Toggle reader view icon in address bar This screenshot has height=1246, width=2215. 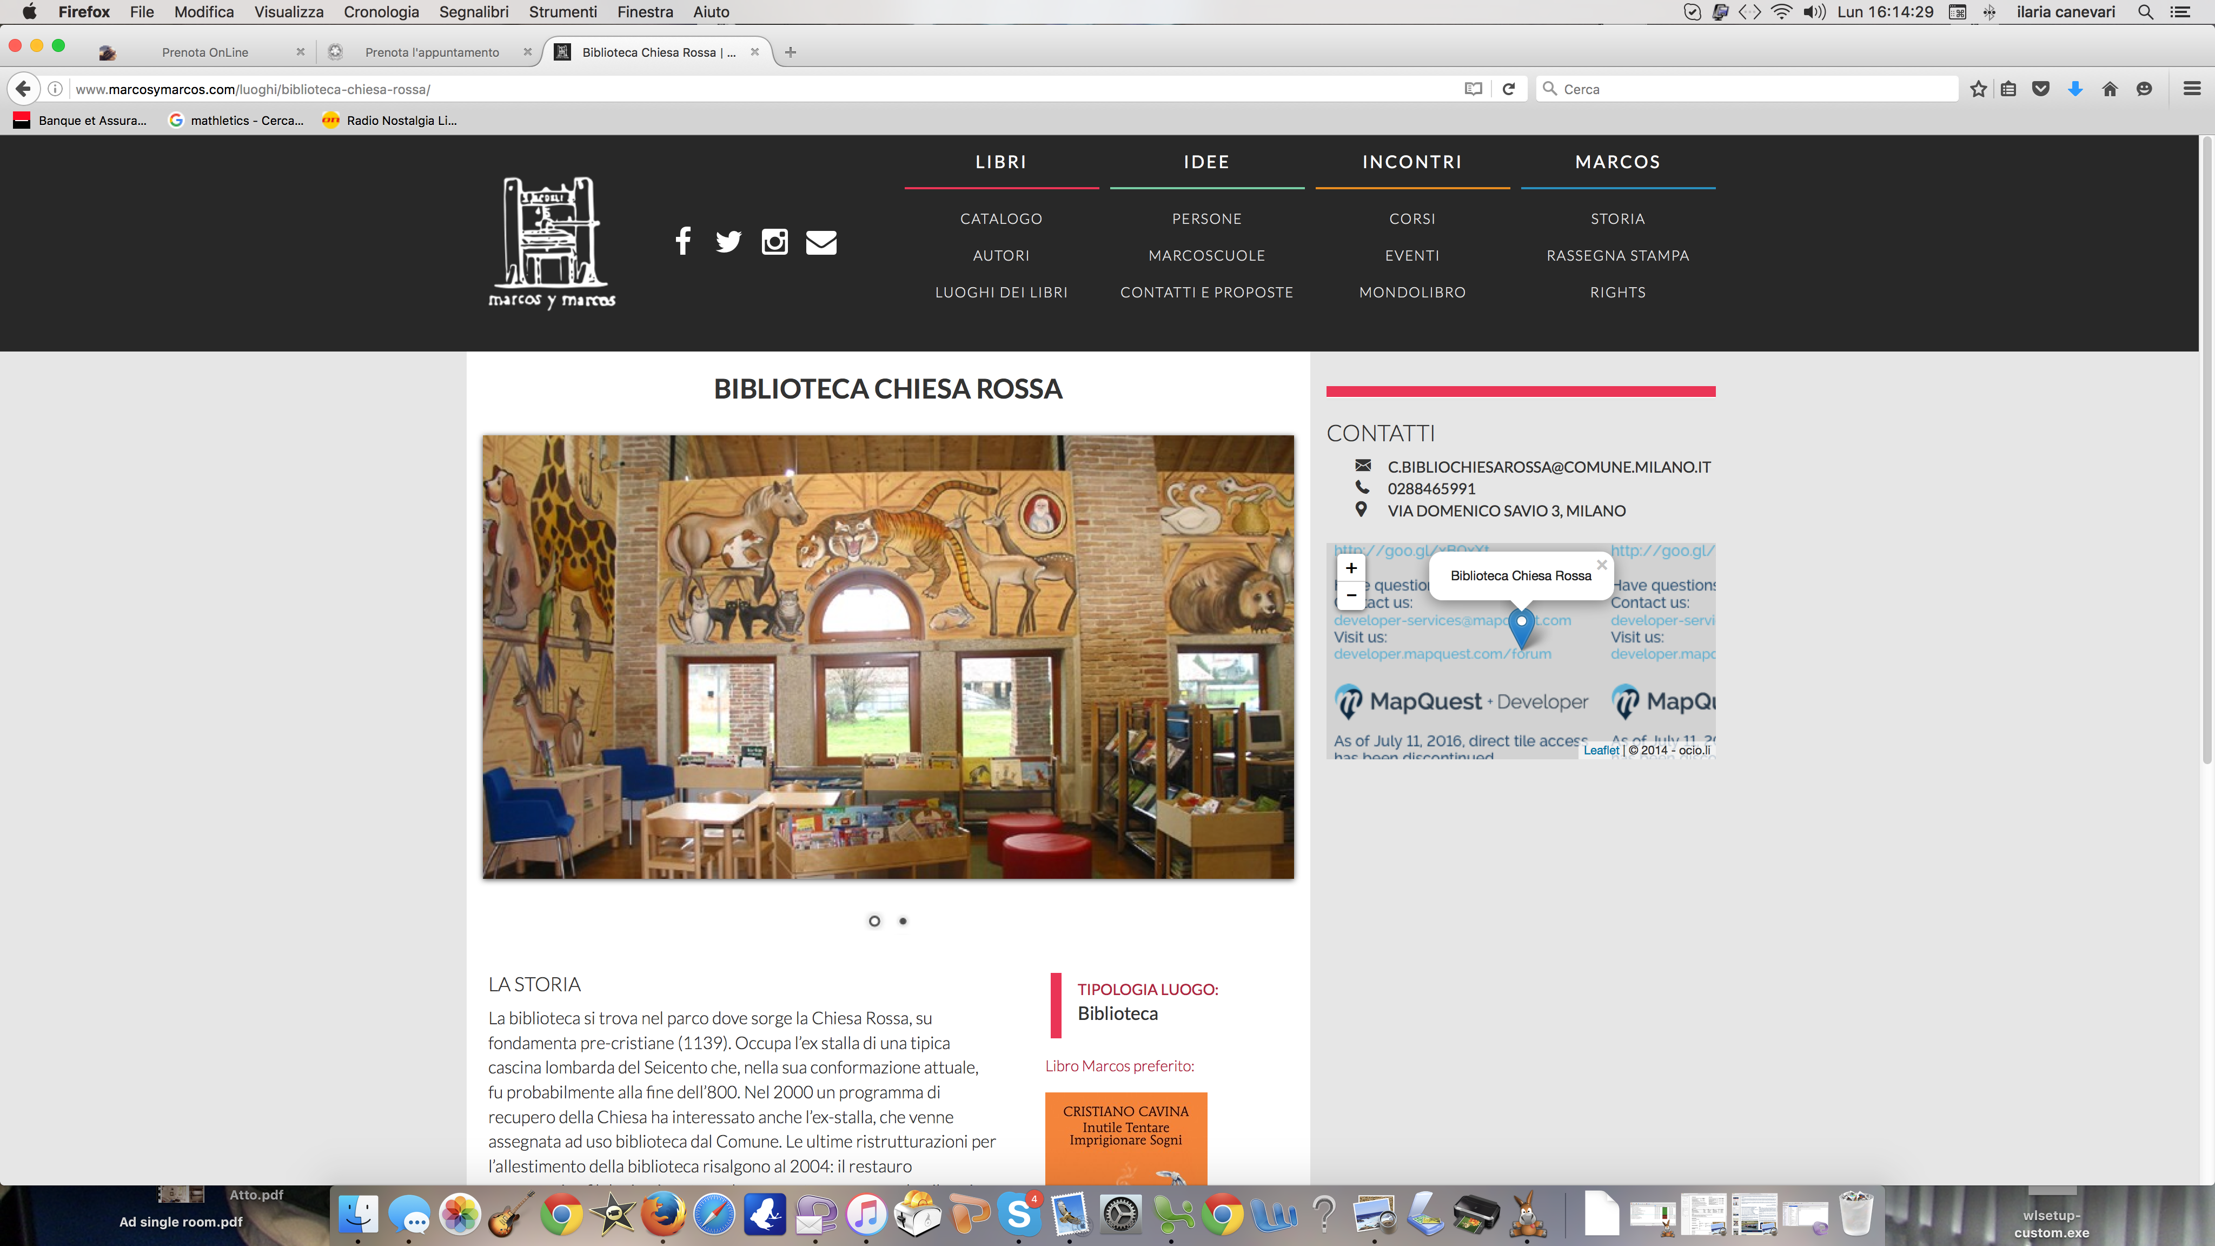[x=1473, y=89]
